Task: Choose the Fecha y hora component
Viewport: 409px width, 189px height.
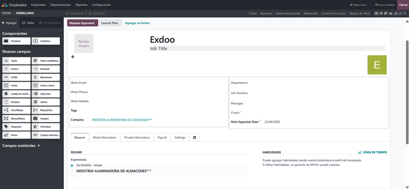Action: point(46,85)
